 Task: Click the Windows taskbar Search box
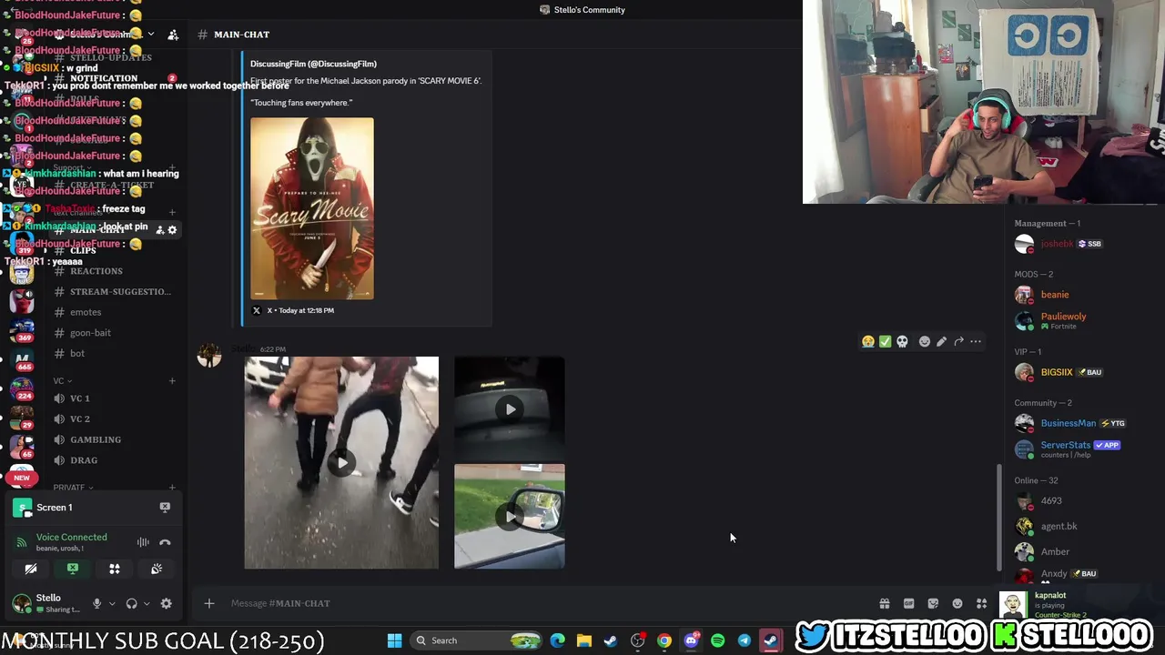(478, 640)
